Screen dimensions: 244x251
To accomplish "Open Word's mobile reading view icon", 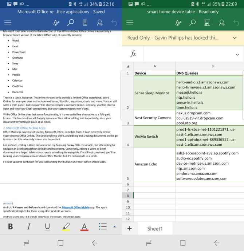I will pyautogui.click(x=85, y=23).
